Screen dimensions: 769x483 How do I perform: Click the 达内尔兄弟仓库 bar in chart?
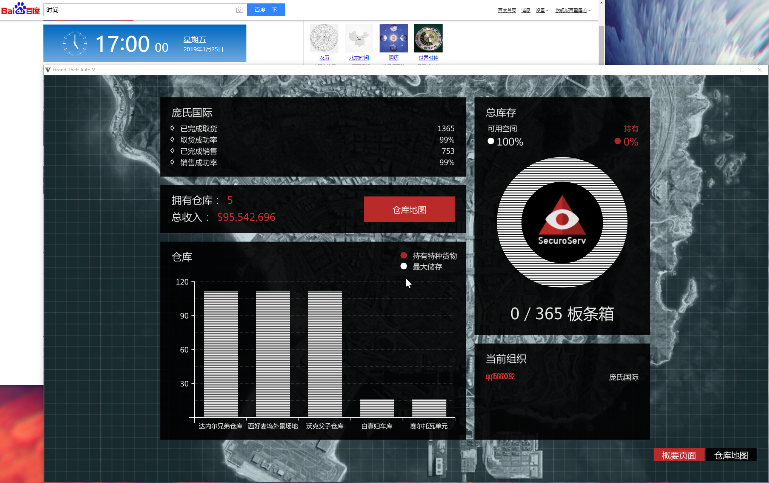[221, 354]
